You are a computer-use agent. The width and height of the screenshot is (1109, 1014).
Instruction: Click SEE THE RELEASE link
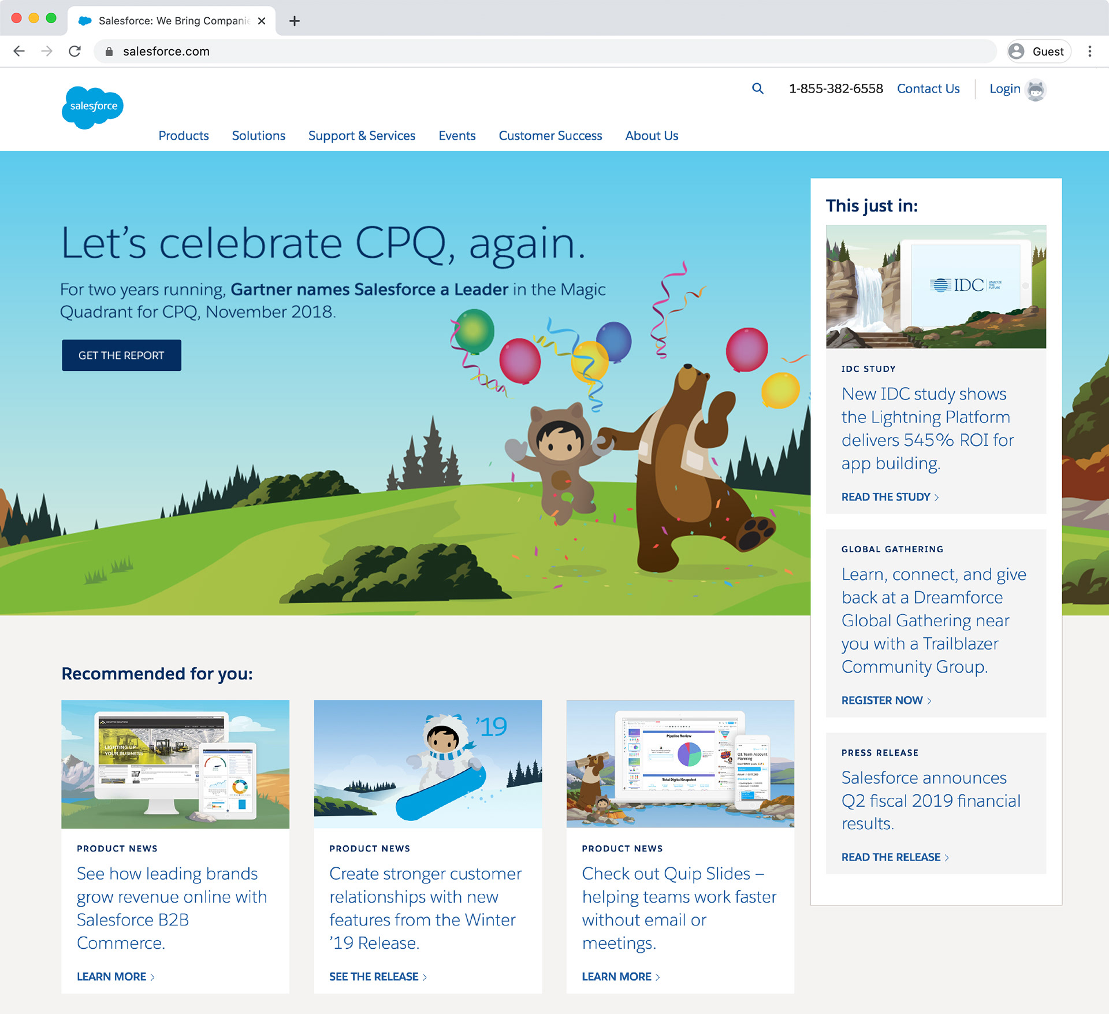click(x=378, y=976)
